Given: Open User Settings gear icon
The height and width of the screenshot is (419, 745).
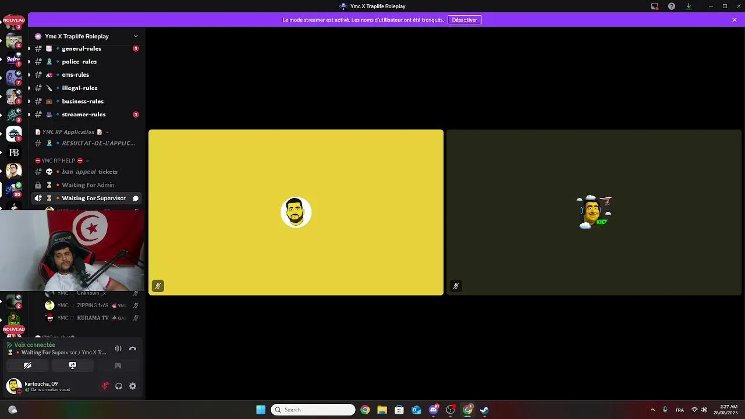Looking at the screenshot, I should click(133, 386).
